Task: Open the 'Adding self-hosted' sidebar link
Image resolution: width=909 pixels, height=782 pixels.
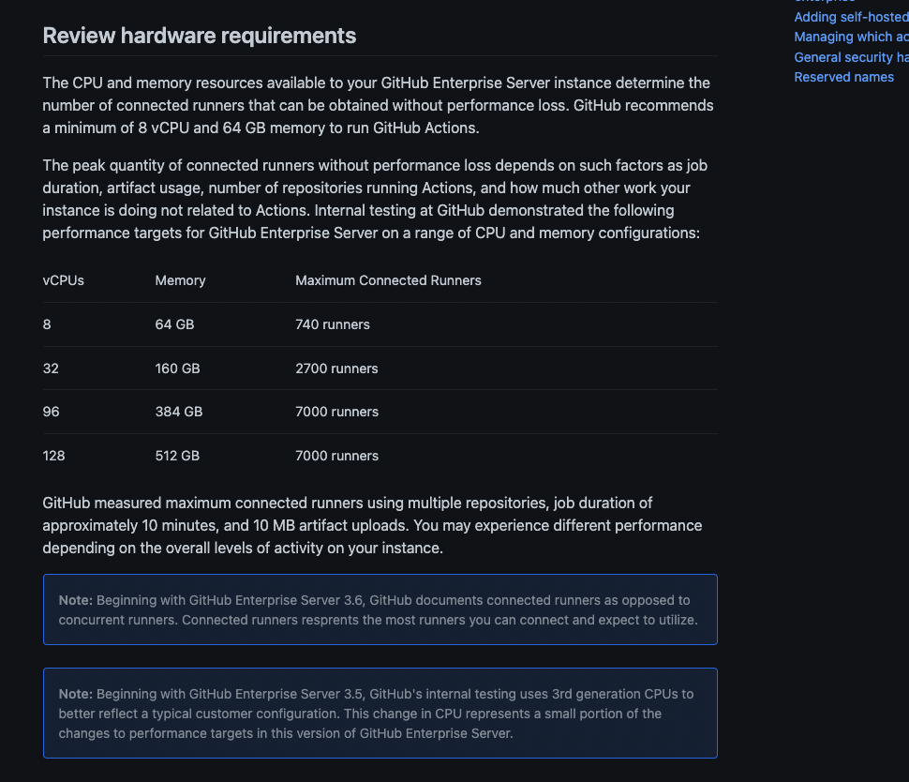Action: tap(851, 17)
